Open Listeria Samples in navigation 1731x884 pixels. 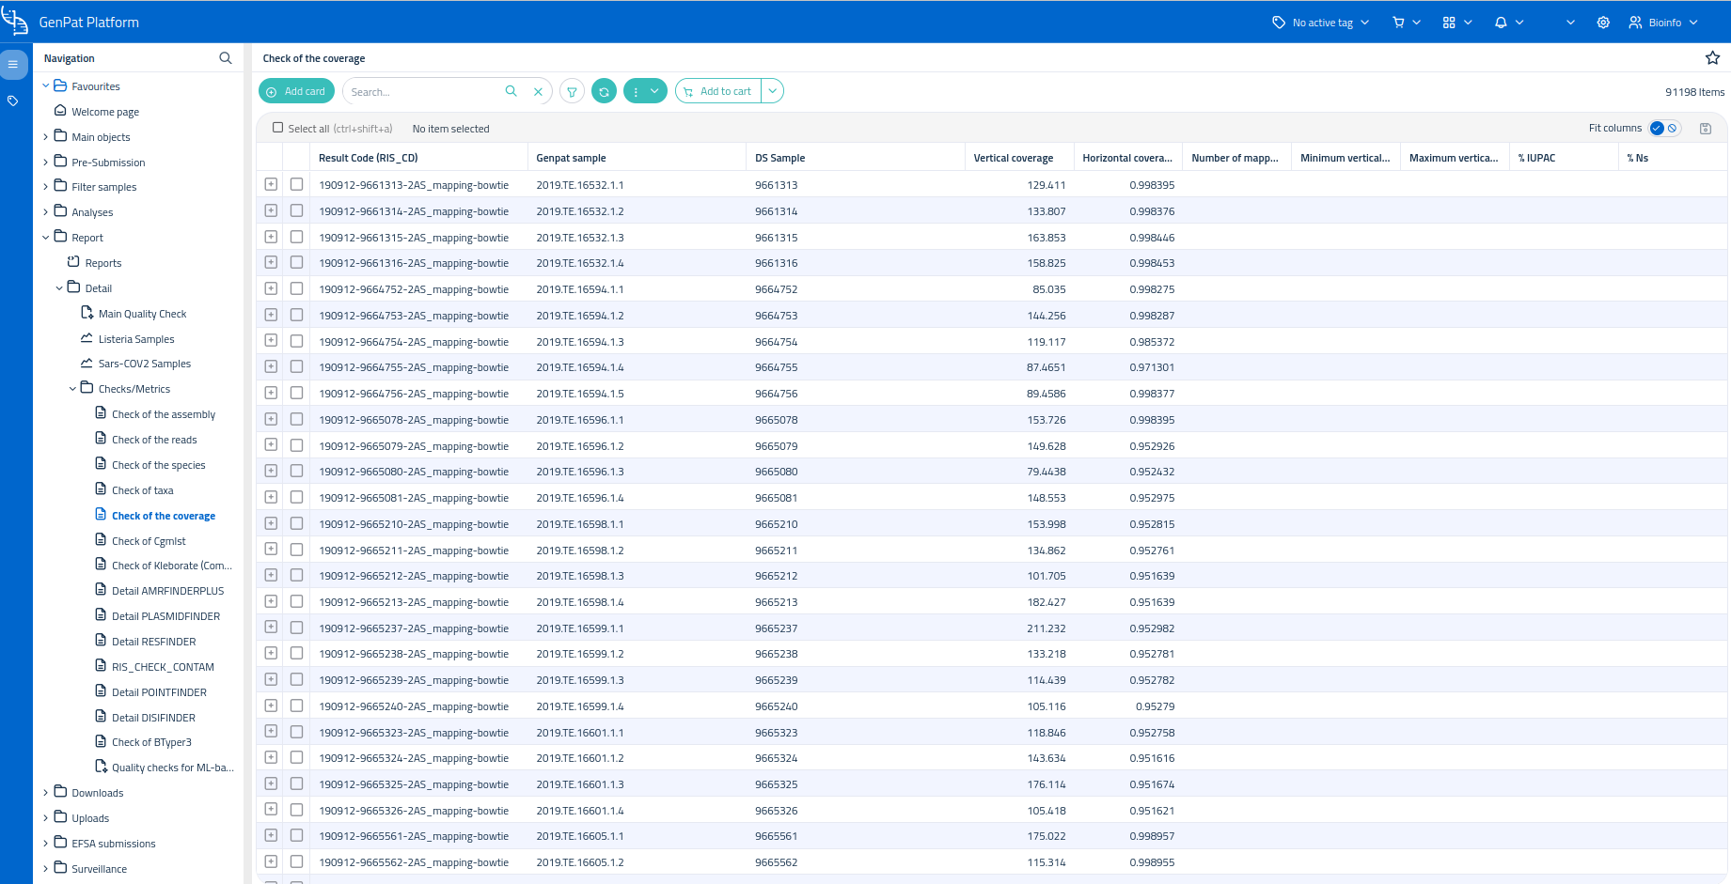point(136,339)
